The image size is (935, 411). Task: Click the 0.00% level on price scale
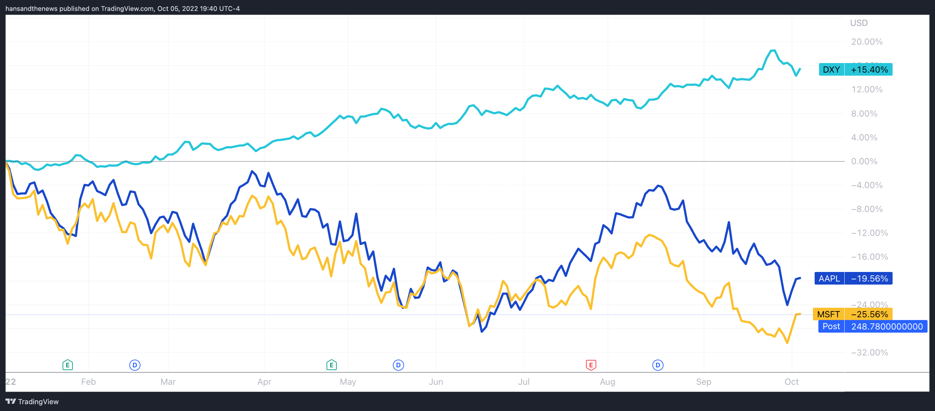(864, 162)
